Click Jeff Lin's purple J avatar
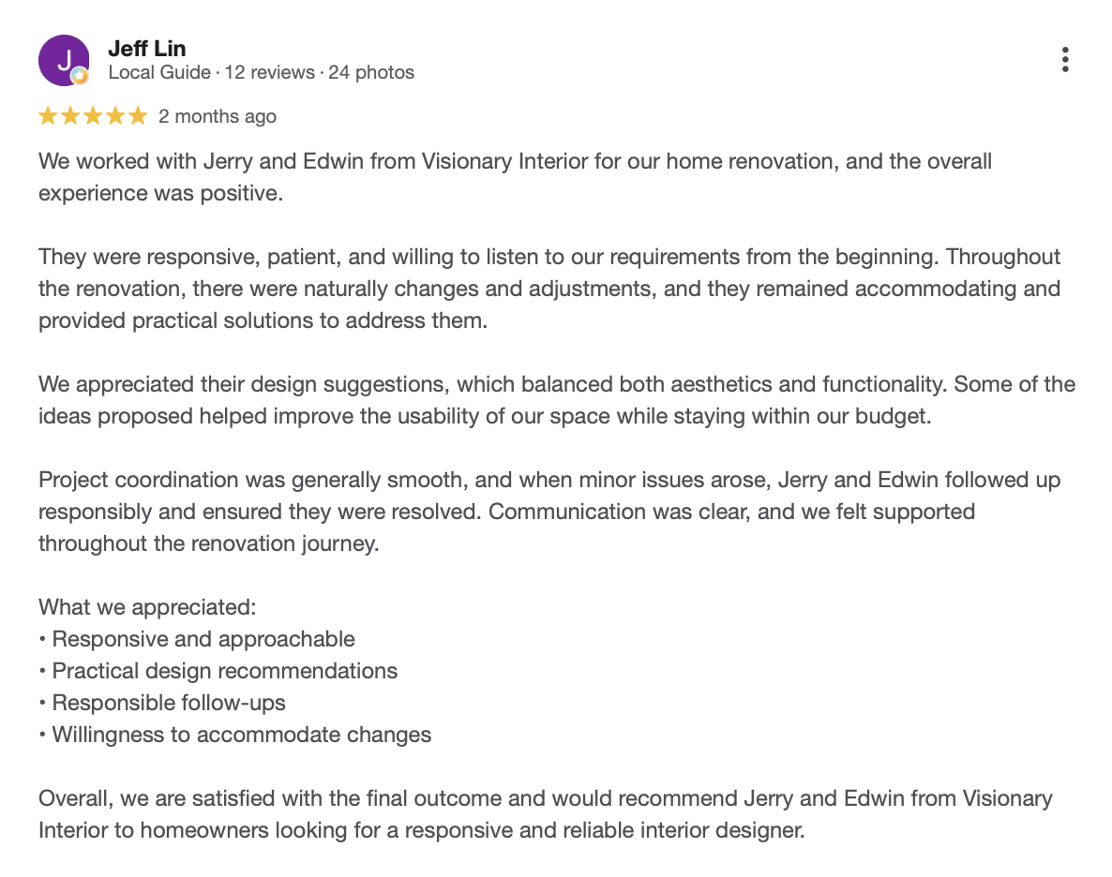The width and height of the screenshot is (1112, 877). 64,60
